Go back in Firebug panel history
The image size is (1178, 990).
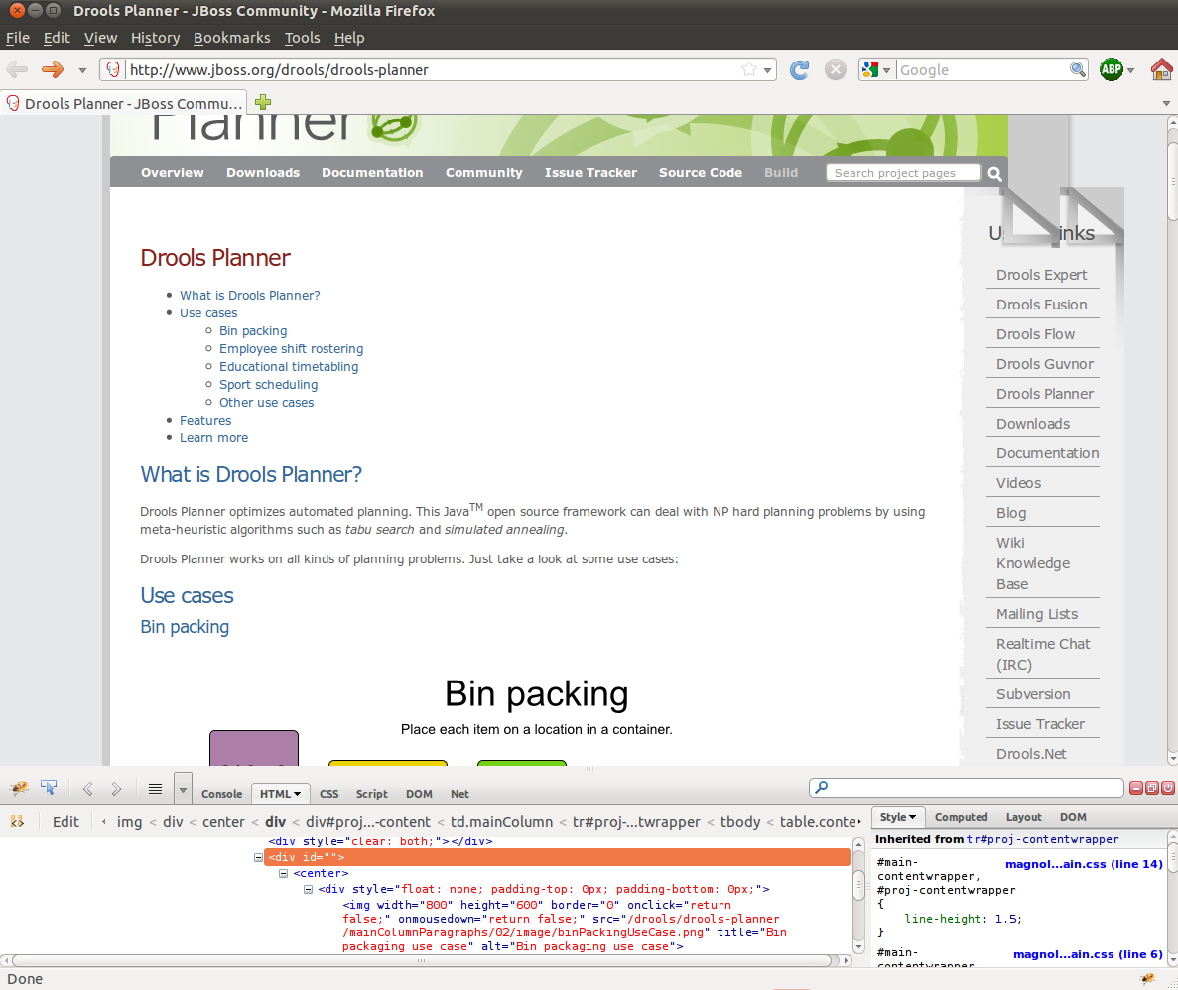tap(88, 789)
